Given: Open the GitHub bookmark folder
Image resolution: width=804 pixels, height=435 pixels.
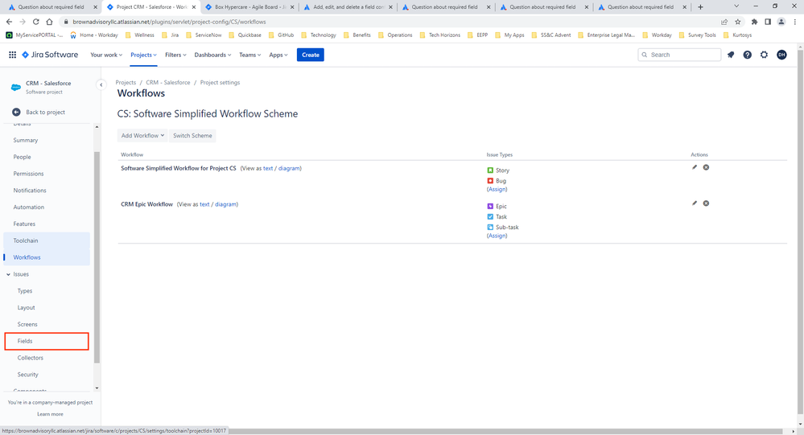Looking at the screenshot, I should [281, 35].
